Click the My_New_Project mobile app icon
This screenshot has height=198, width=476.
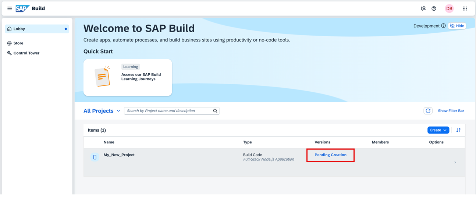pyautogui.click(x=95, y=157)
